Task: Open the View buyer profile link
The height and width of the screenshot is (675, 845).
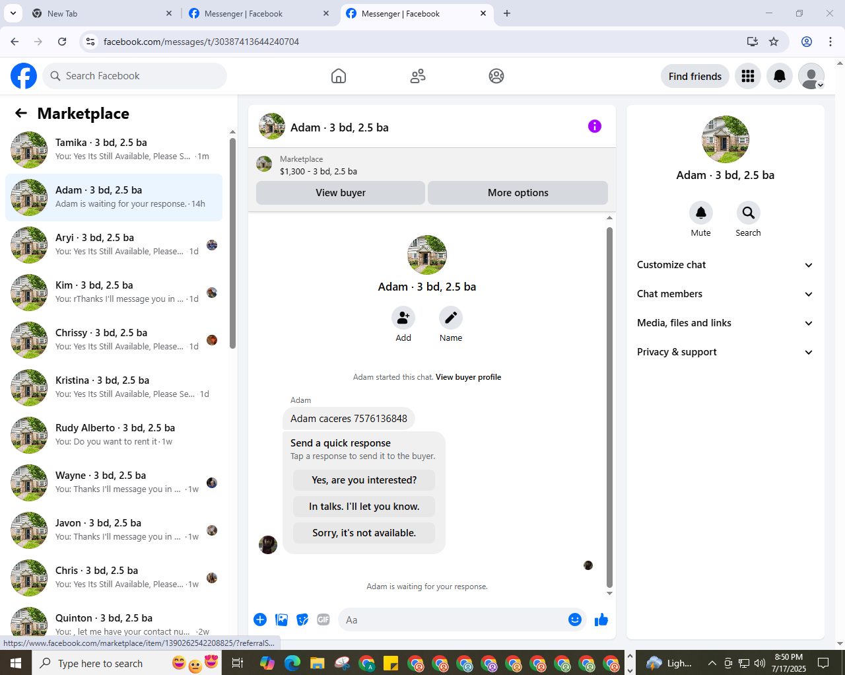Action: click(x=468, y=377)
